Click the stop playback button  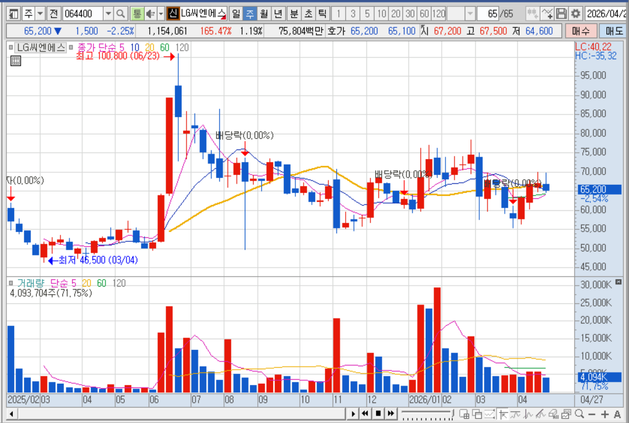point(378,414)
